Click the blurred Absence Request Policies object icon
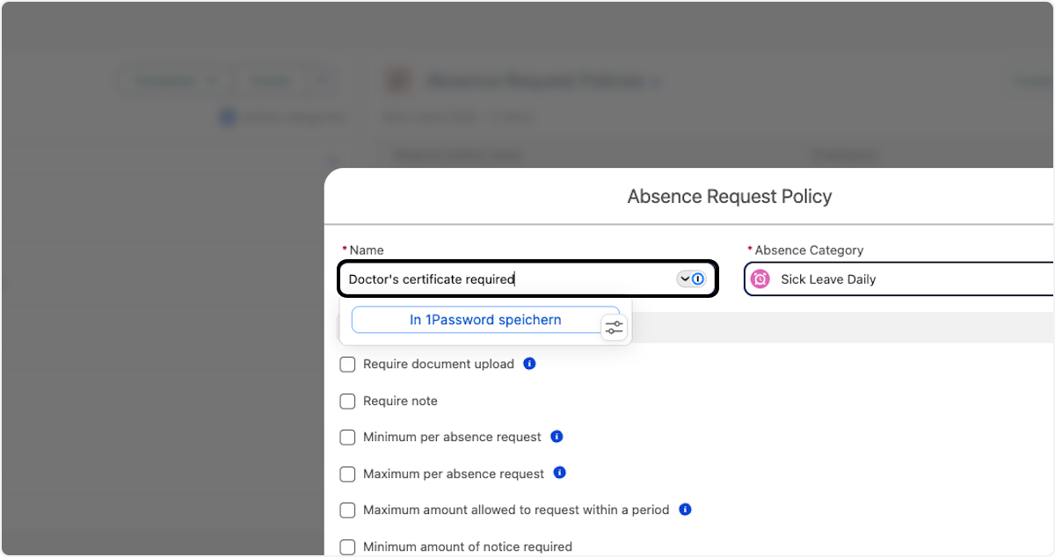Screen dimensions: 1055x557 (x=400, y=82)
